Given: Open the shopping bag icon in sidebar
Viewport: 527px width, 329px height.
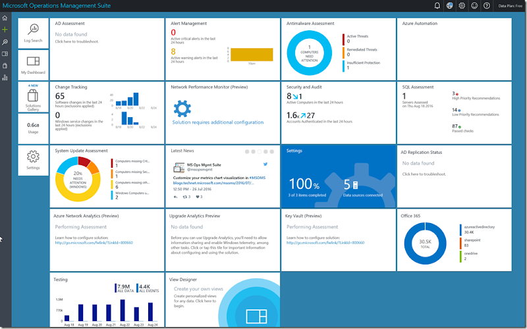Looking at the screenshot, I should [x=5, y=65].
